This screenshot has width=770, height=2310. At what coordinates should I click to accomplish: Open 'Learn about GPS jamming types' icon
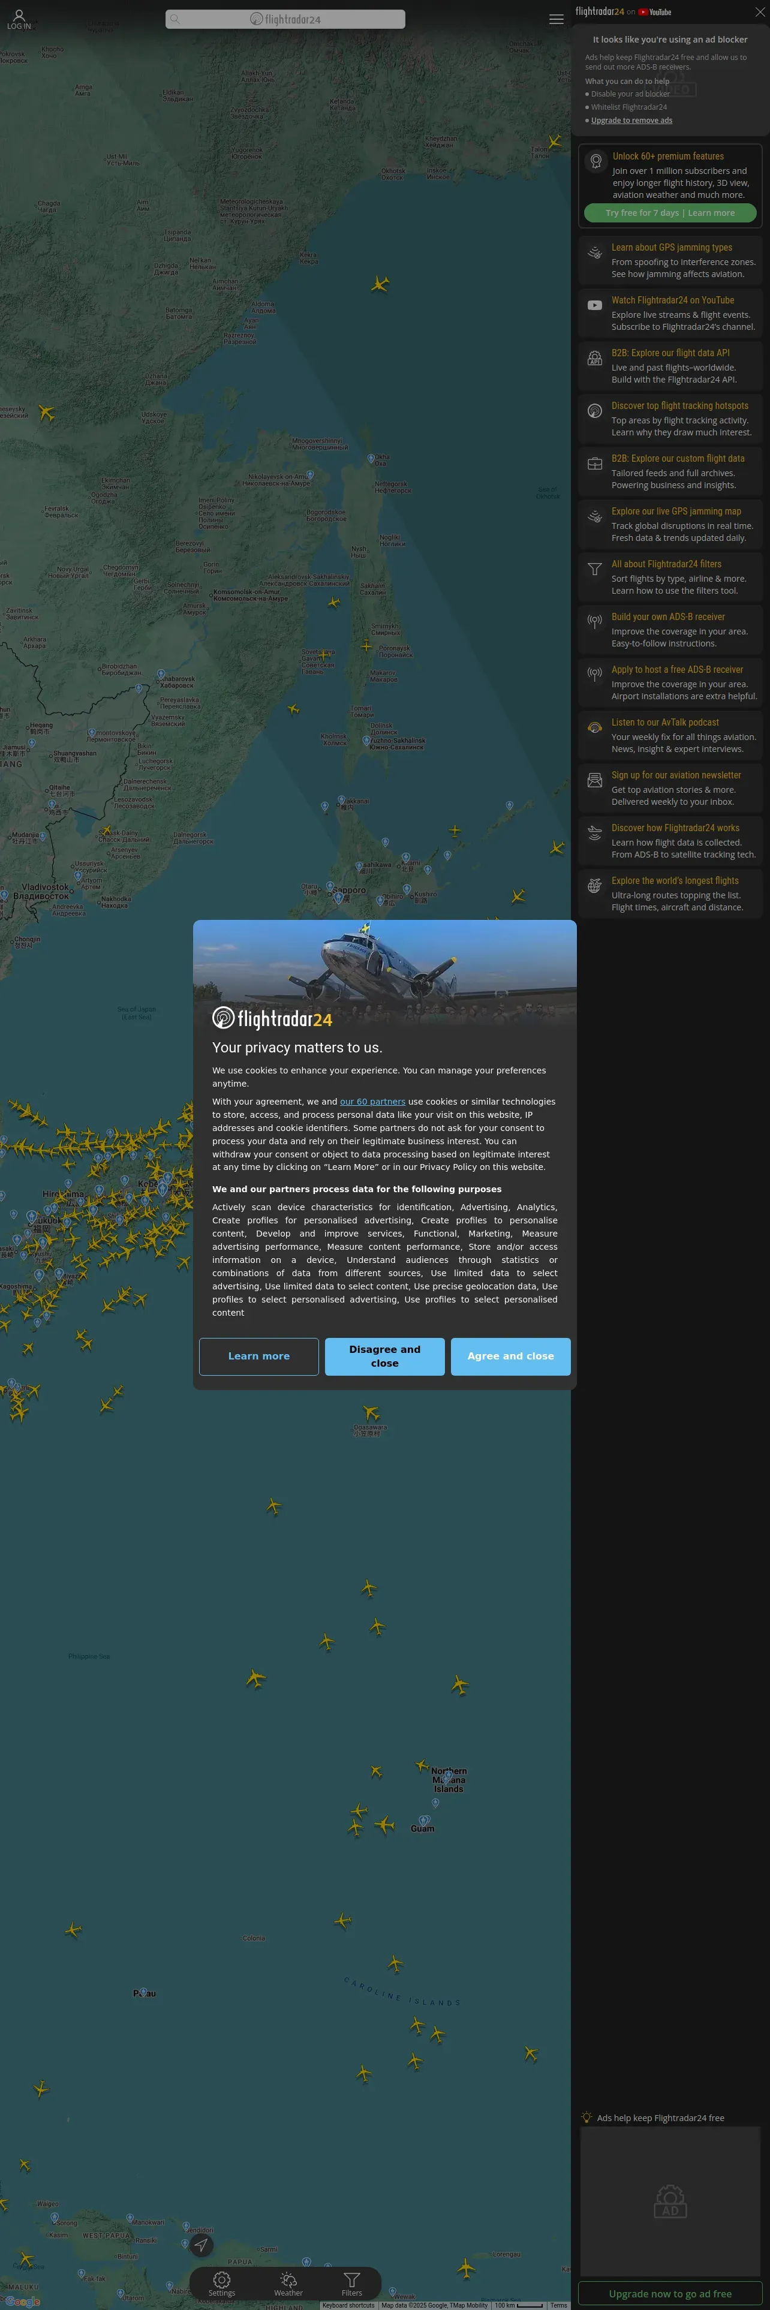(x=594, y=253)
